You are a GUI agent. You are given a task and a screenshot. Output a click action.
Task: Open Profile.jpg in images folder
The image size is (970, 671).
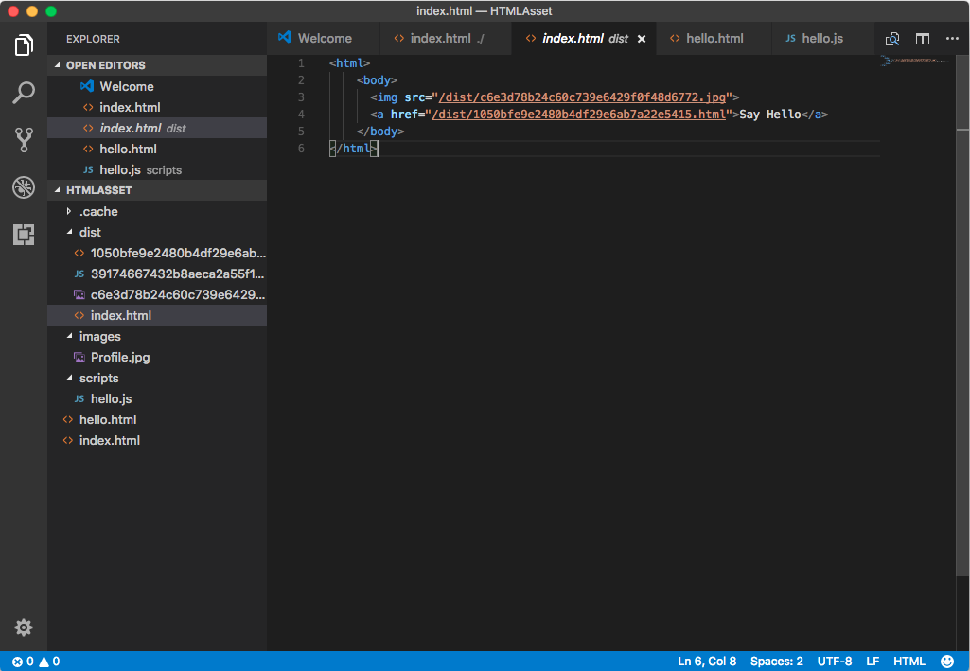click(x=157, y=357)
